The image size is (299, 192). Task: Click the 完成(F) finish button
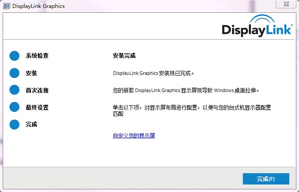266,179
